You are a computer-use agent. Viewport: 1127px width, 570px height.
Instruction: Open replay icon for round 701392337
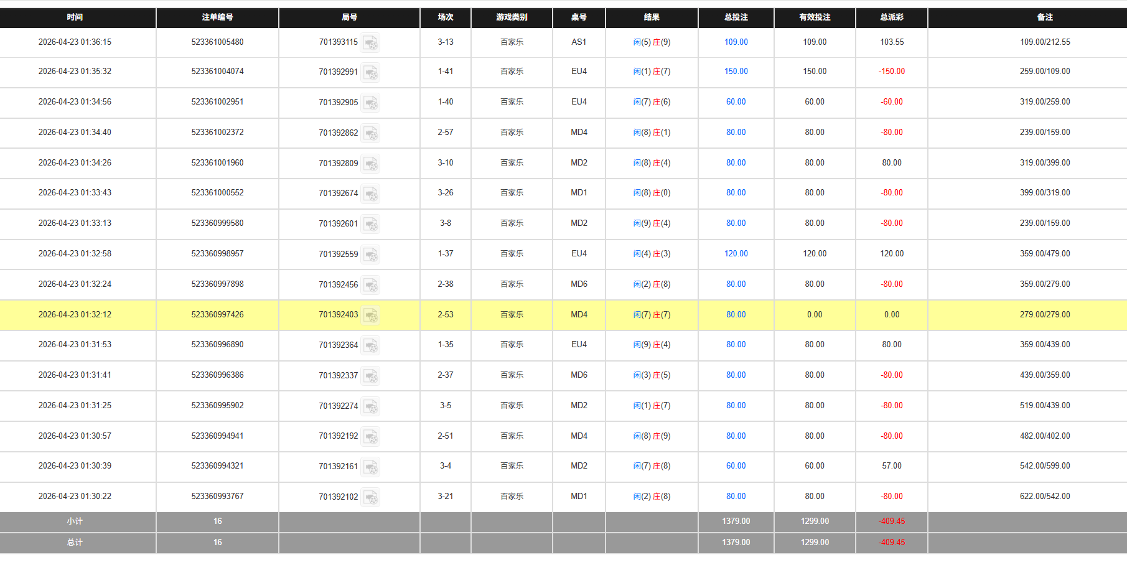pyautogui.click(x=370, y=376)
